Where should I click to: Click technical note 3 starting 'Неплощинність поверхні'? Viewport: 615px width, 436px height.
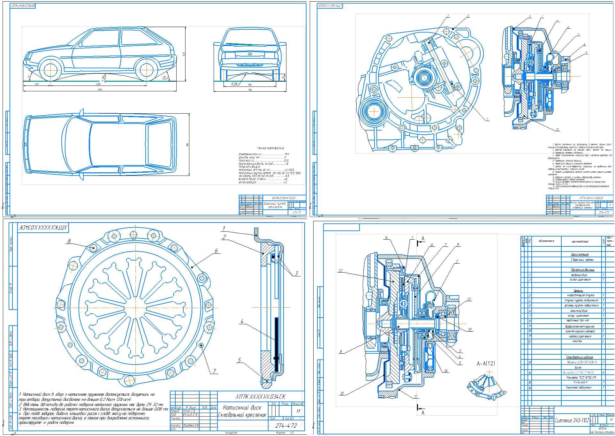point(93,409)
